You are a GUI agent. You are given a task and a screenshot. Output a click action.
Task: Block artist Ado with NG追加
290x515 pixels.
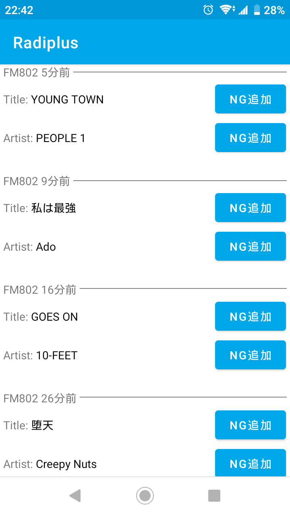(x=250, y=247)
